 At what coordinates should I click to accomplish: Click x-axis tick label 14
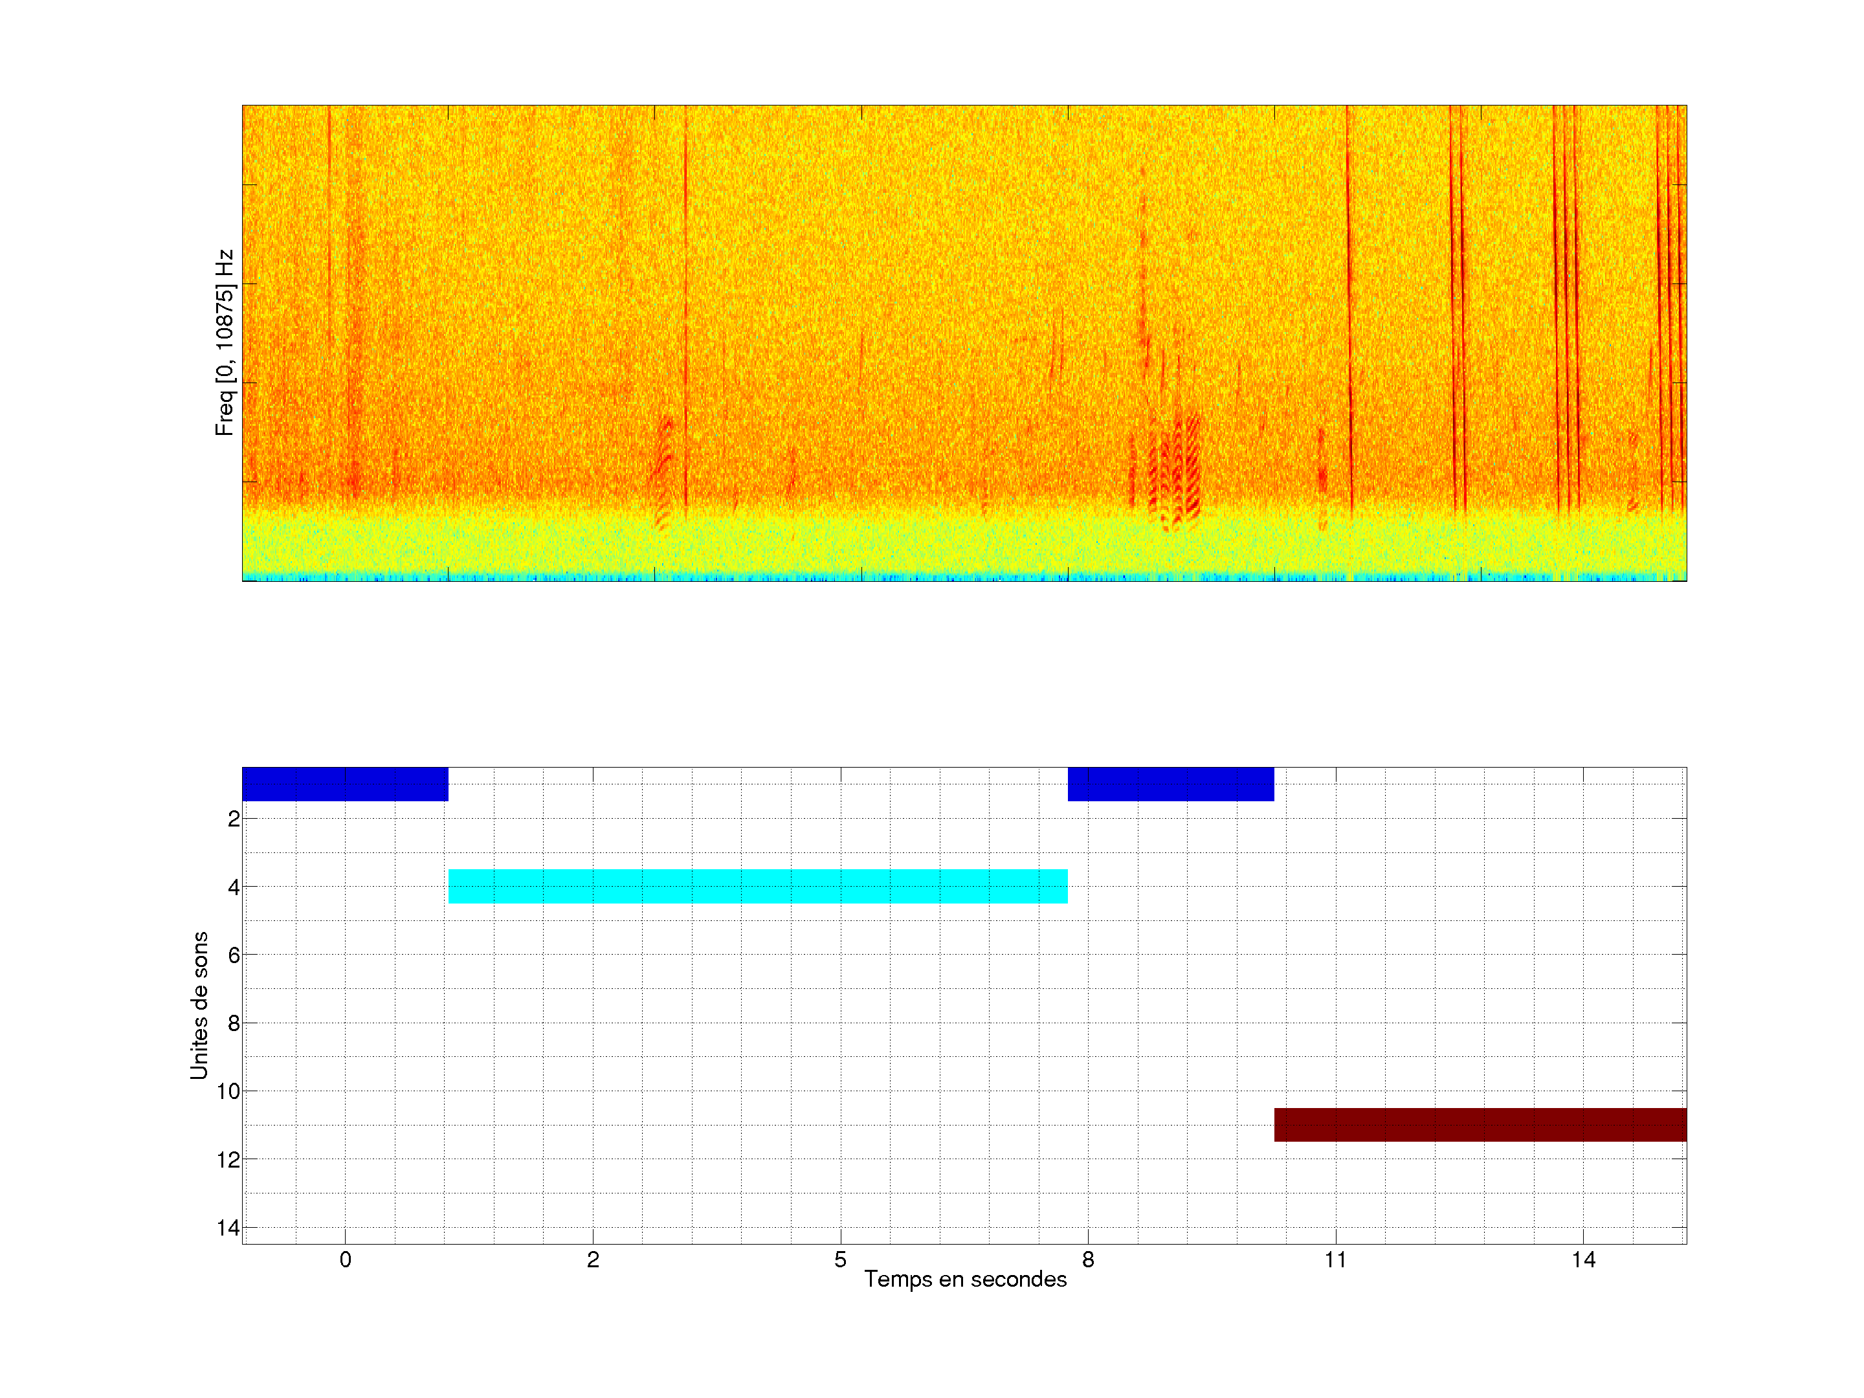click(1582, 1259)
